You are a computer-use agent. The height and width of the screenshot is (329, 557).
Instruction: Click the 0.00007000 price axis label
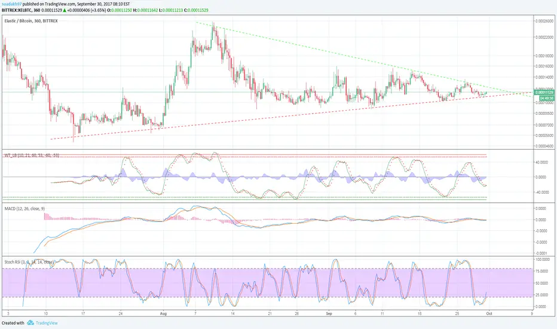544,125
